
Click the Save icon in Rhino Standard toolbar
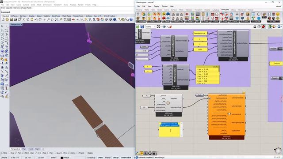click(x=11, y=19)
